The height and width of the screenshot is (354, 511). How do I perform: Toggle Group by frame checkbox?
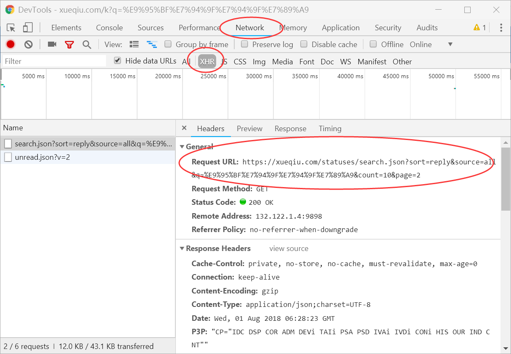168,44
